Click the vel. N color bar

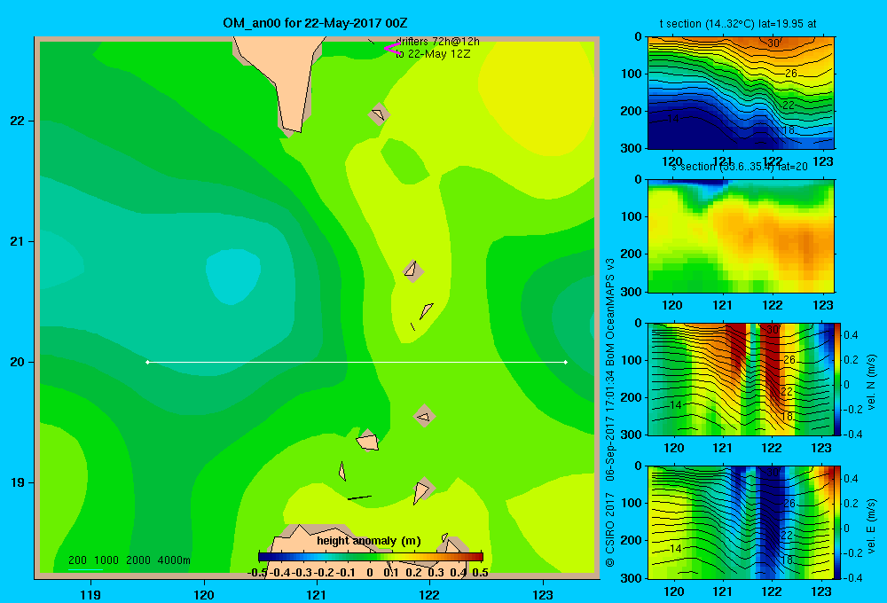[838, 379]
